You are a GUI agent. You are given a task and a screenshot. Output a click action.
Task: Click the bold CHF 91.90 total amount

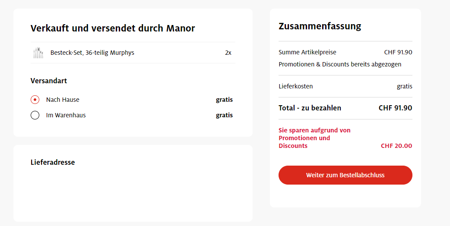click(x=395, y=108)
